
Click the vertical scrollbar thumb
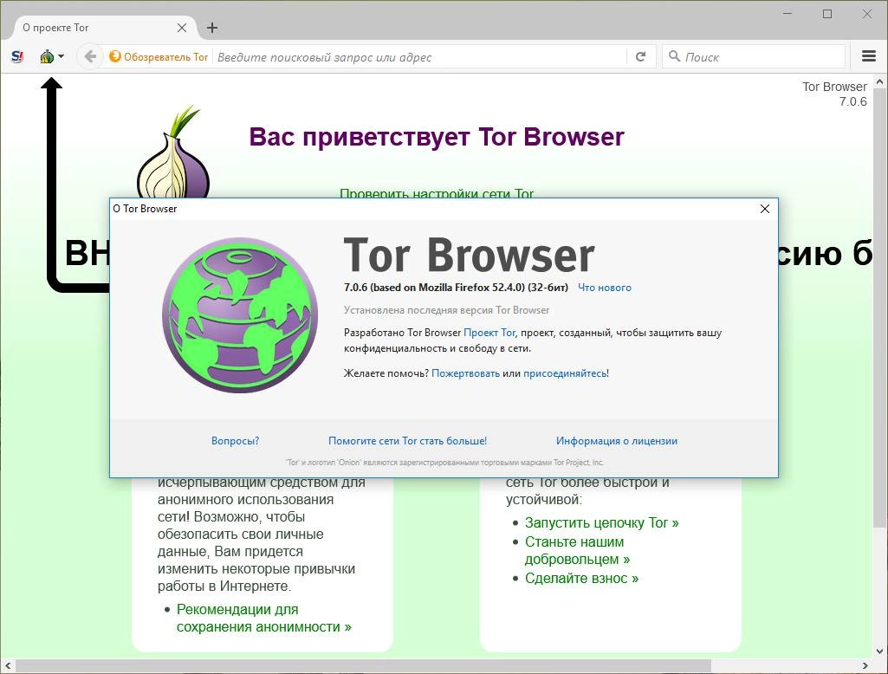click(x=879, y=308)
